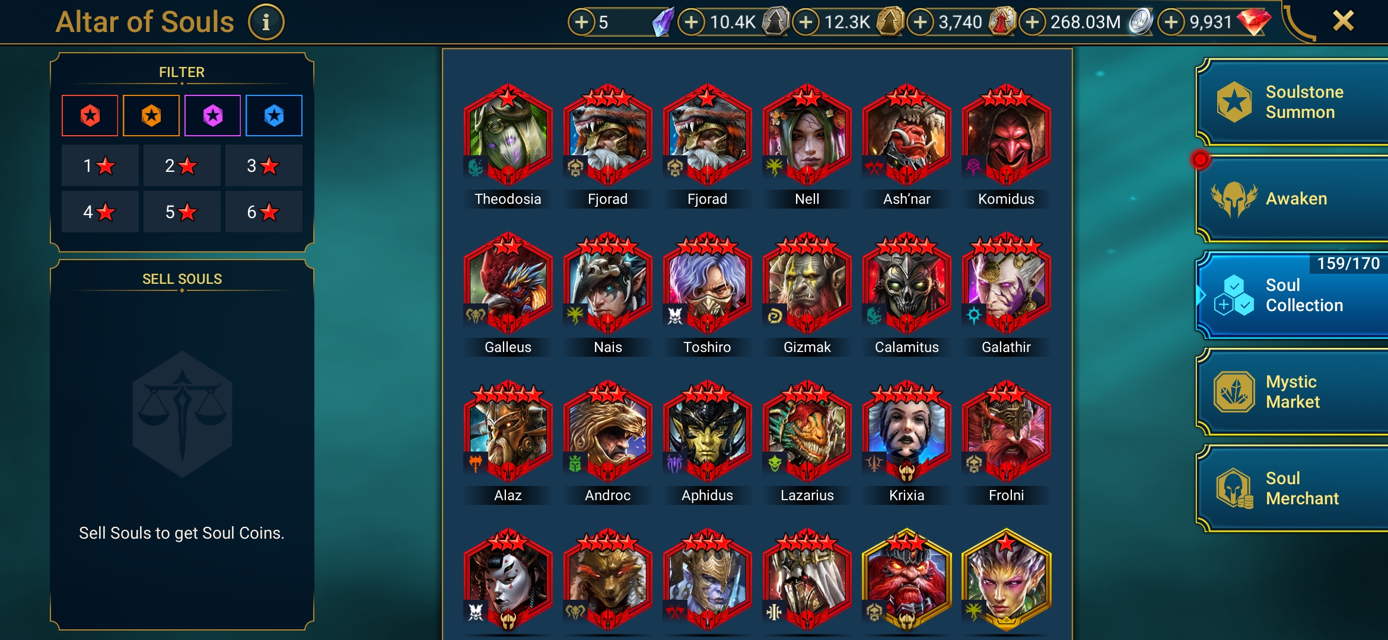Open the Soul Merchant tab
1388x640 pixels.
point(1293,488)
